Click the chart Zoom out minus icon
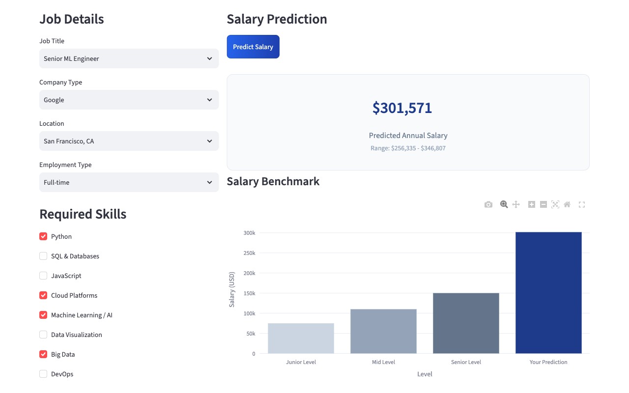This screenshot has width=629, height=393. tap(543, 204)
